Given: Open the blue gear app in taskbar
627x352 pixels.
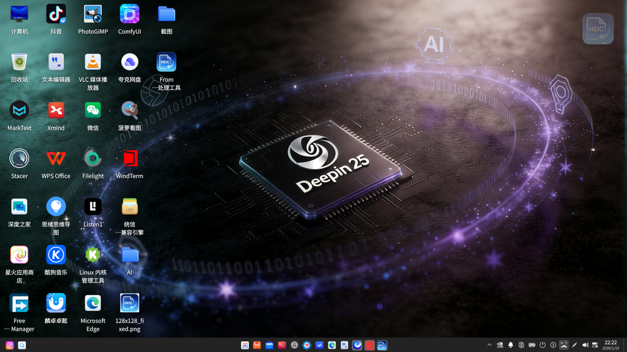Looking at the screenshot, I should tap(307, 345).
